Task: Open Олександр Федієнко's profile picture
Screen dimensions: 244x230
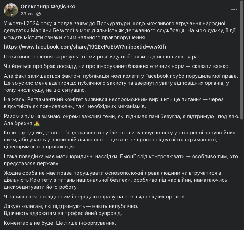Action: [11, 10]
